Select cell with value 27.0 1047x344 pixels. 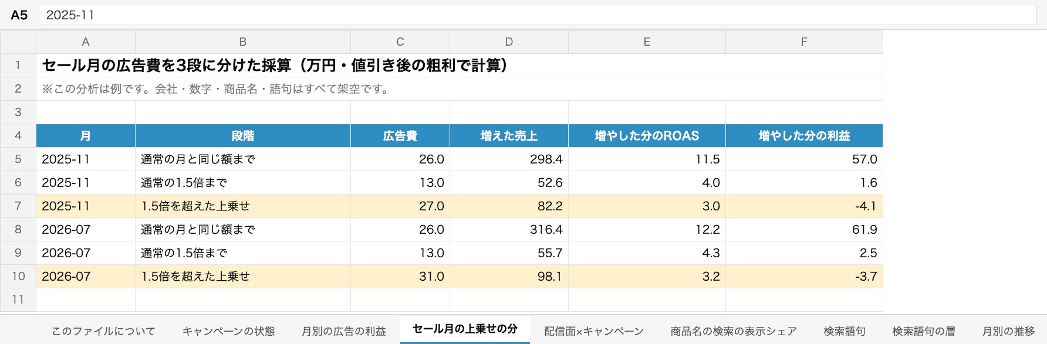pyautogui.click(x=400, y=206)
